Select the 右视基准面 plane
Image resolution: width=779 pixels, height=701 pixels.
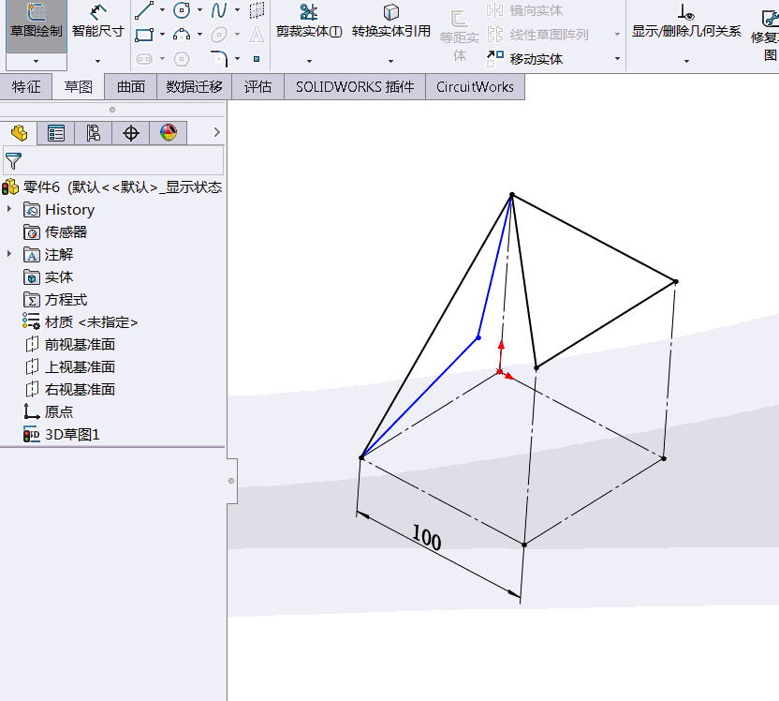click(69, 389)
